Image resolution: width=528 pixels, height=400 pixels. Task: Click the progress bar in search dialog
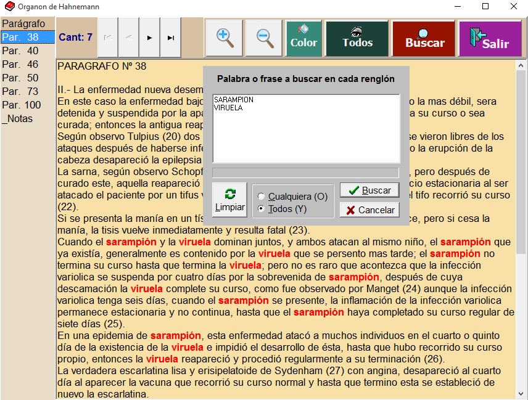pyautogui.click(x=305, y=173)
